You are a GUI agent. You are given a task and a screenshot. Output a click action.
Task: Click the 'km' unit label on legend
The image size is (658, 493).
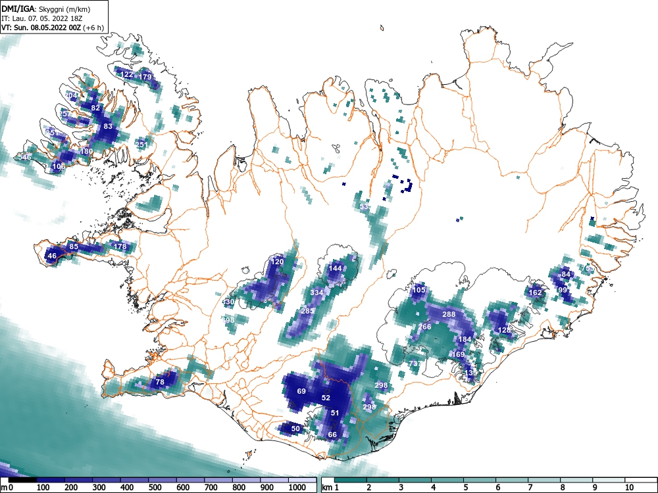pyautogui.click(x=327, y=487)
